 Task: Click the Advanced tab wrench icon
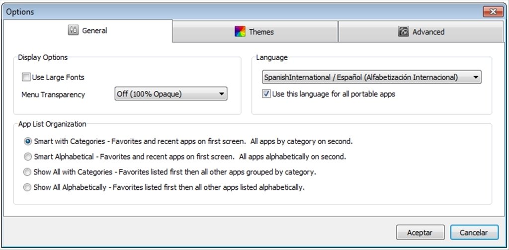403,31
